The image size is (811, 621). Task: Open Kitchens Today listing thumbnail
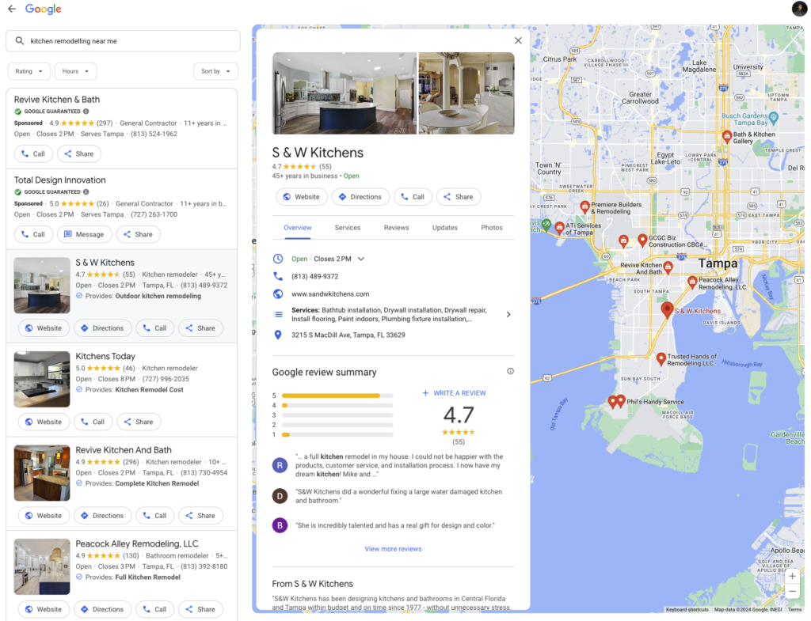coord(42,379)
